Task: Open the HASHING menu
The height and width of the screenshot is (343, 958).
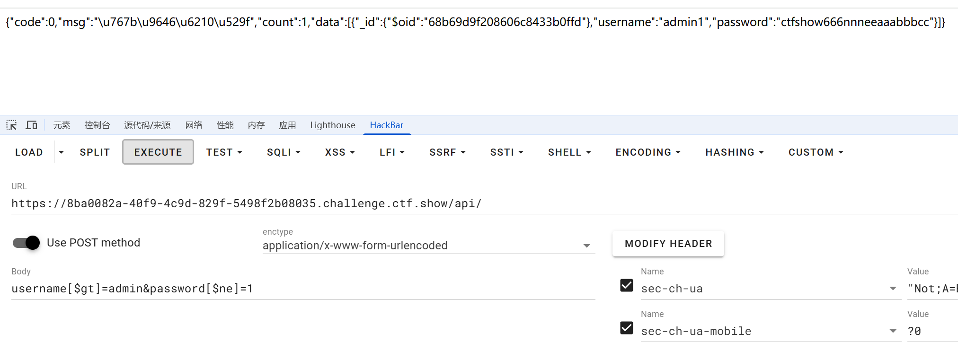Action: click(735, 152)
